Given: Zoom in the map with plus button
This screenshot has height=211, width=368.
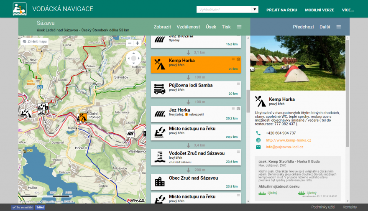Looking at the screenshot, I should (138, 43).
